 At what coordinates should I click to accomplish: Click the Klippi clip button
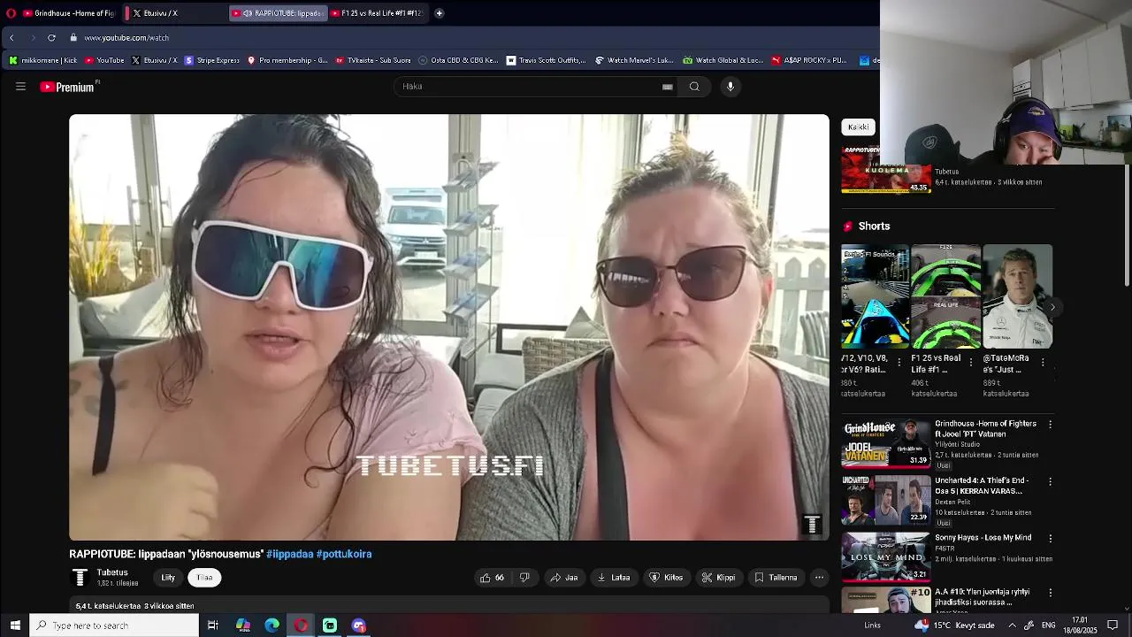point(718,578)
